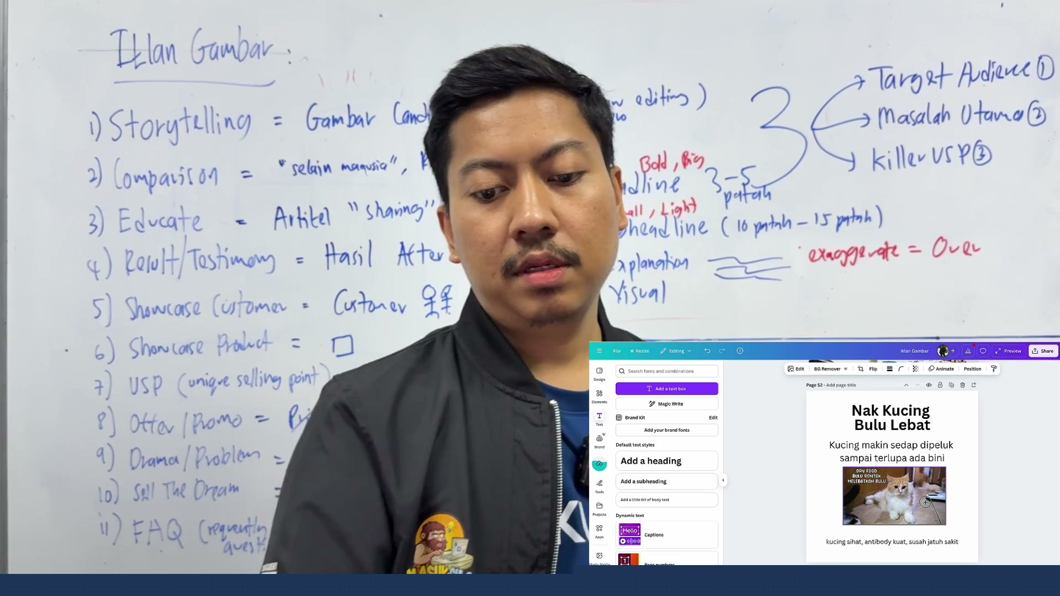
Task: Launch Magic Write
Action: (667, 404)
